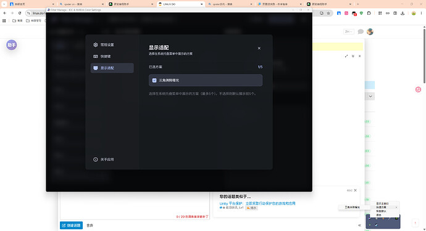Bookmark this page with the star icon
Viewport: 426px width, 231px height.
tap(328, 13)
